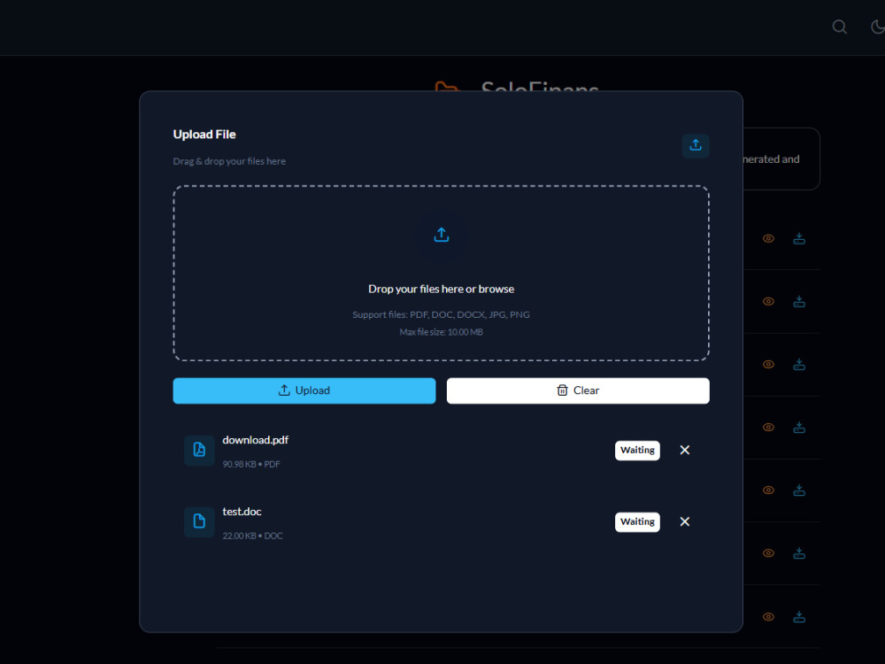Remove test.doc from the upload list
Image resolution: width=885 pixels, height=664 pixels.
(685, 521)
